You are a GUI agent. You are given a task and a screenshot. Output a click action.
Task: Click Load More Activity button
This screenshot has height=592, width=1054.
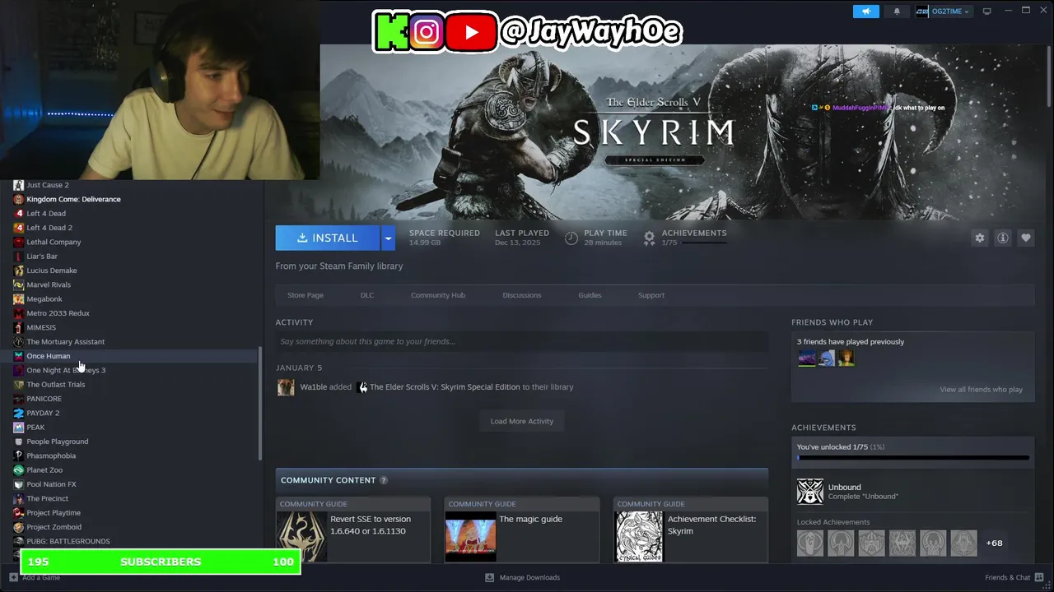522,421
